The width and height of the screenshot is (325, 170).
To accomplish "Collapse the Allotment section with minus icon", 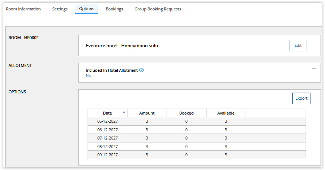I will pyautogui.click(x=314, y=68).
